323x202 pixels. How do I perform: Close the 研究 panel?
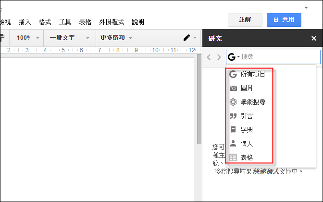pos(314,38)
